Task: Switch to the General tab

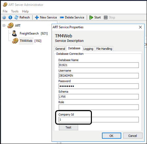Action: (60, 49)
